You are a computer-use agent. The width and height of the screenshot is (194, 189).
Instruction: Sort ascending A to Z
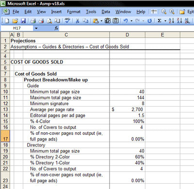171,21
